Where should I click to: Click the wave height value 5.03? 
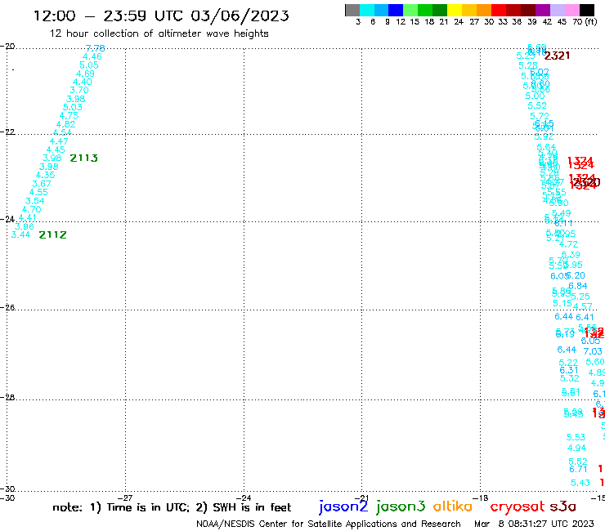point(73,107)
